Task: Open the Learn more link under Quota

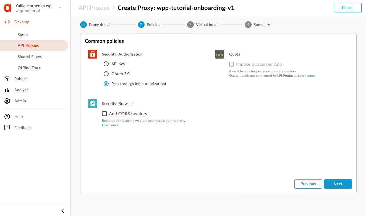Action: tap(306, 76)
